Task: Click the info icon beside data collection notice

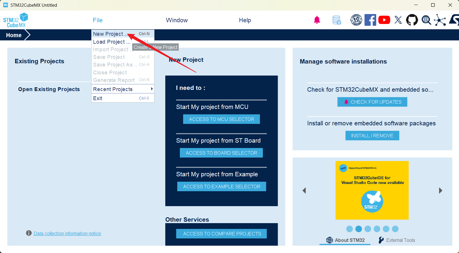Action: pyautogui.click(x=29, y=233)
